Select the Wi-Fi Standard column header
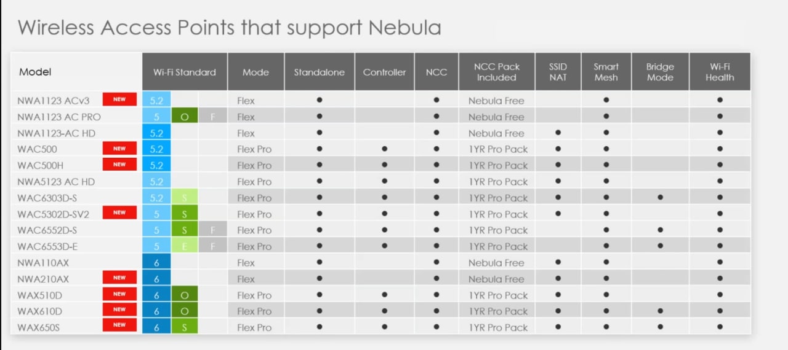The image size is (788, 350). 185,72
